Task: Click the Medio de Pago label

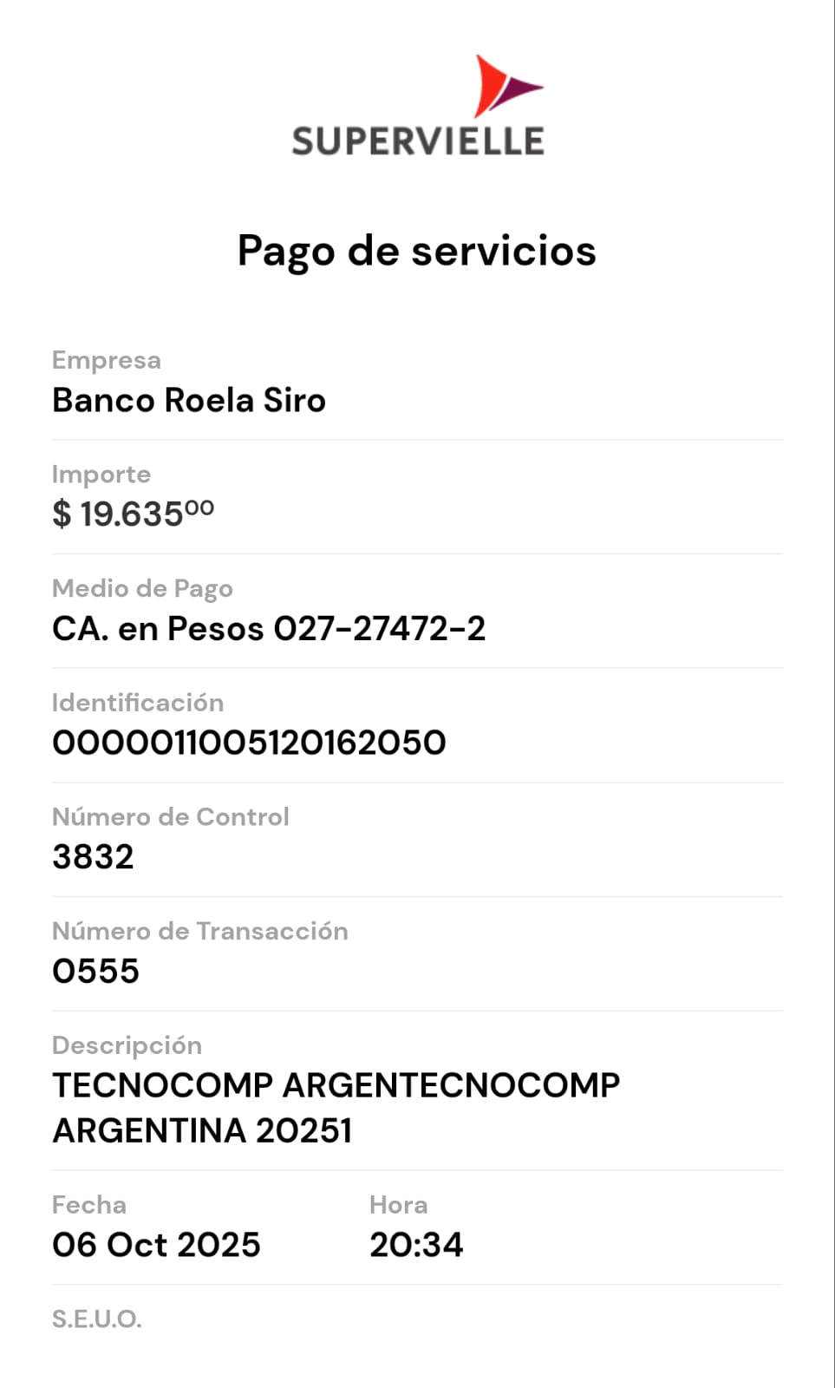Action: click(x=142, y=588)
